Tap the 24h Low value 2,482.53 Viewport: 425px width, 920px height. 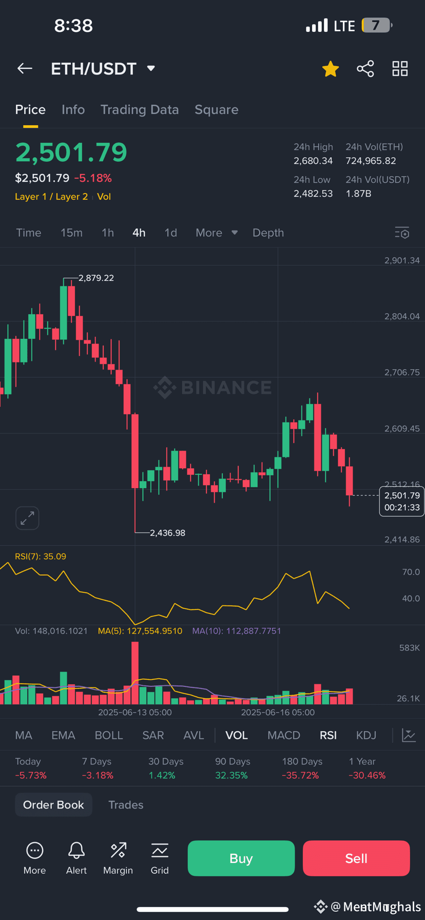point(313,194)
